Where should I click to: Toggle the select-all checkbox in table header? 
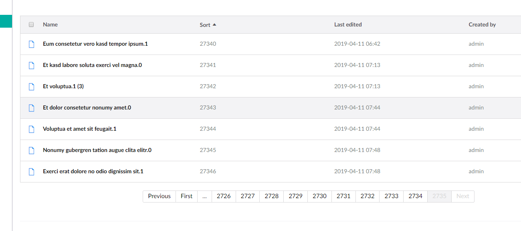click(x=32, y=25)
